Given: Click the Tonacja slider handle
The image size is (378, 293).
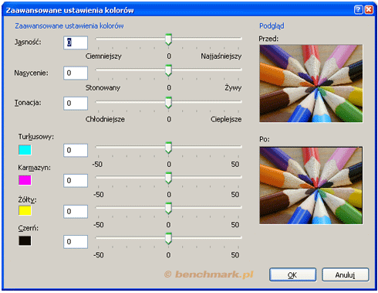Looking at the screenshot, I should pos(168,103).
